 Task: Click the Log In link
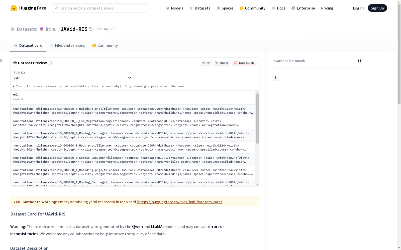tap(358, 8)
